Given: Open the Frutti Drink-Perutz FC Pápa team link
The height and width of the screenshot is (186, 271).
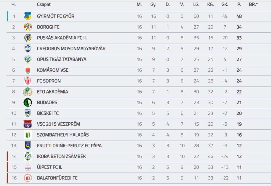Looking at the screenshot, I should click(69, 146).
